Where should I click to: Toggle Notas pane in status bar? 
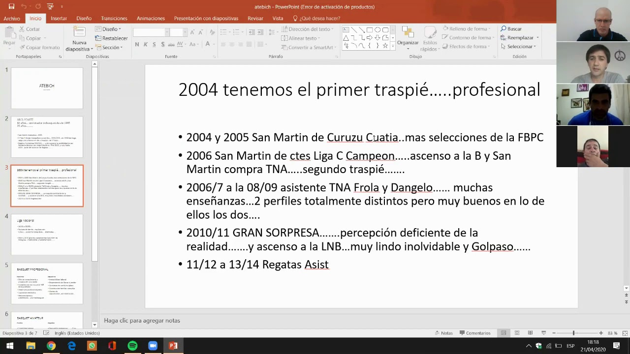[444, 333]
